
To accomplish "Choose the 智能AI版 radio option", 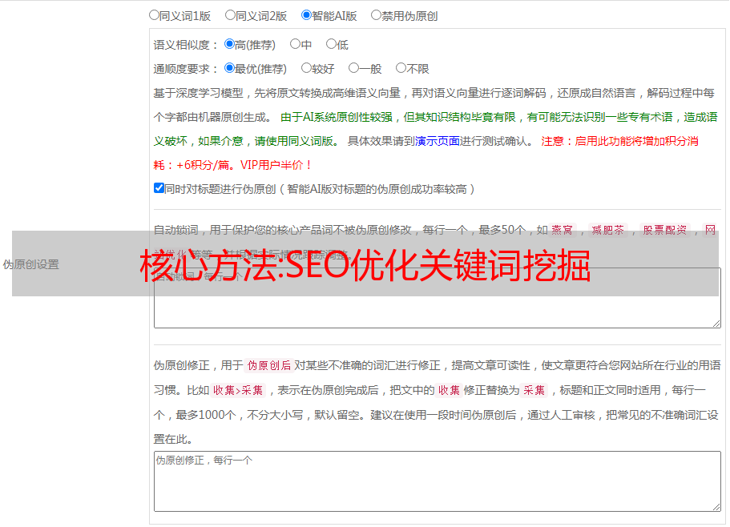I will [x=306, y=15].
